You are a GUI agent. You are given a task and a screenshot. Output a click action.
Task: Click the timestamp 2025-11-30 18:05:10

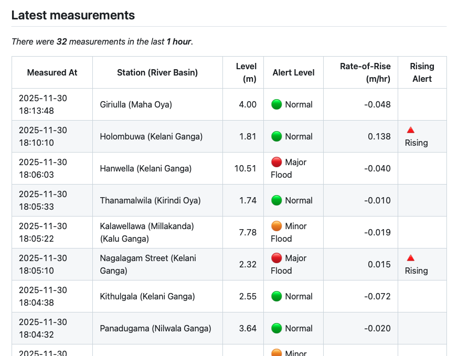pyautogui.click(x=43, y=264)
